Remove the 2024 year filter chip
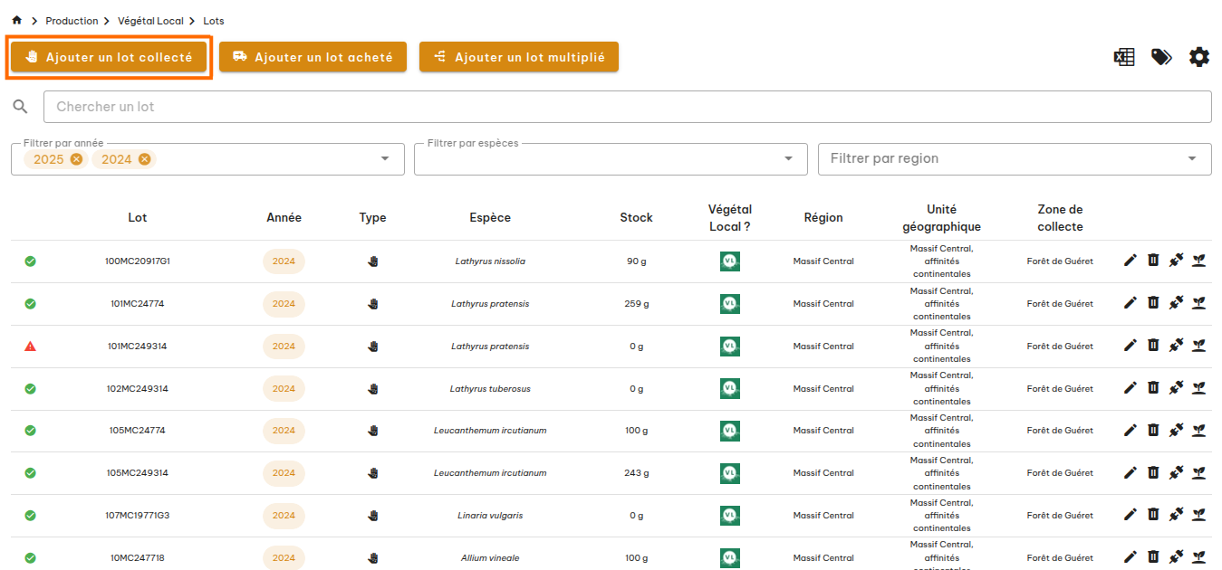 144,159
